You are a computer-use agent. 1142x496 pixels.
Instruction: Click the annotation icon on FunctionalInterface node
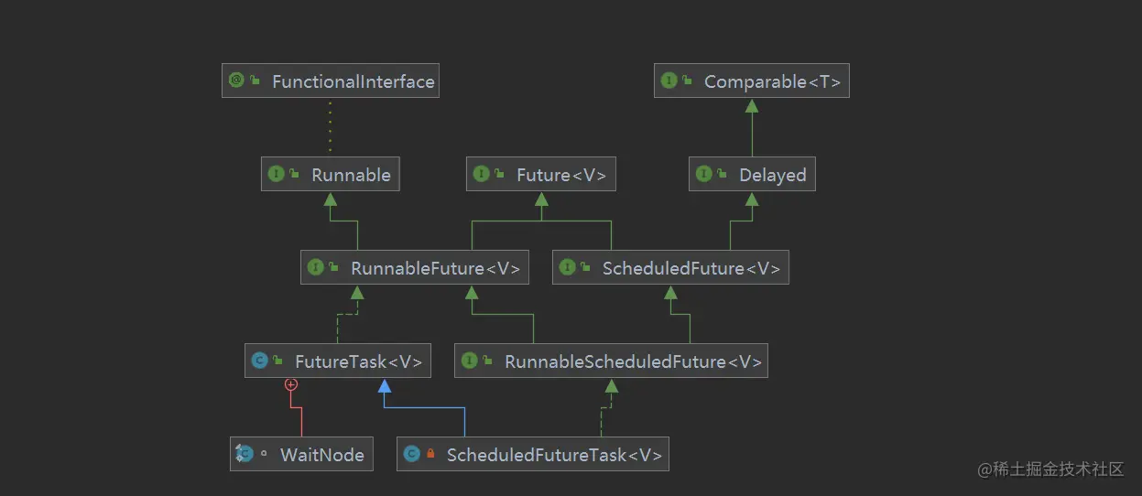coord(236,81)
